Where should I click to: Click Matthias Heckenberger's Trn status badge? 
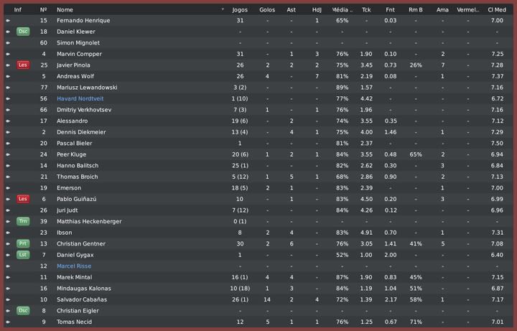pos(23,221)
